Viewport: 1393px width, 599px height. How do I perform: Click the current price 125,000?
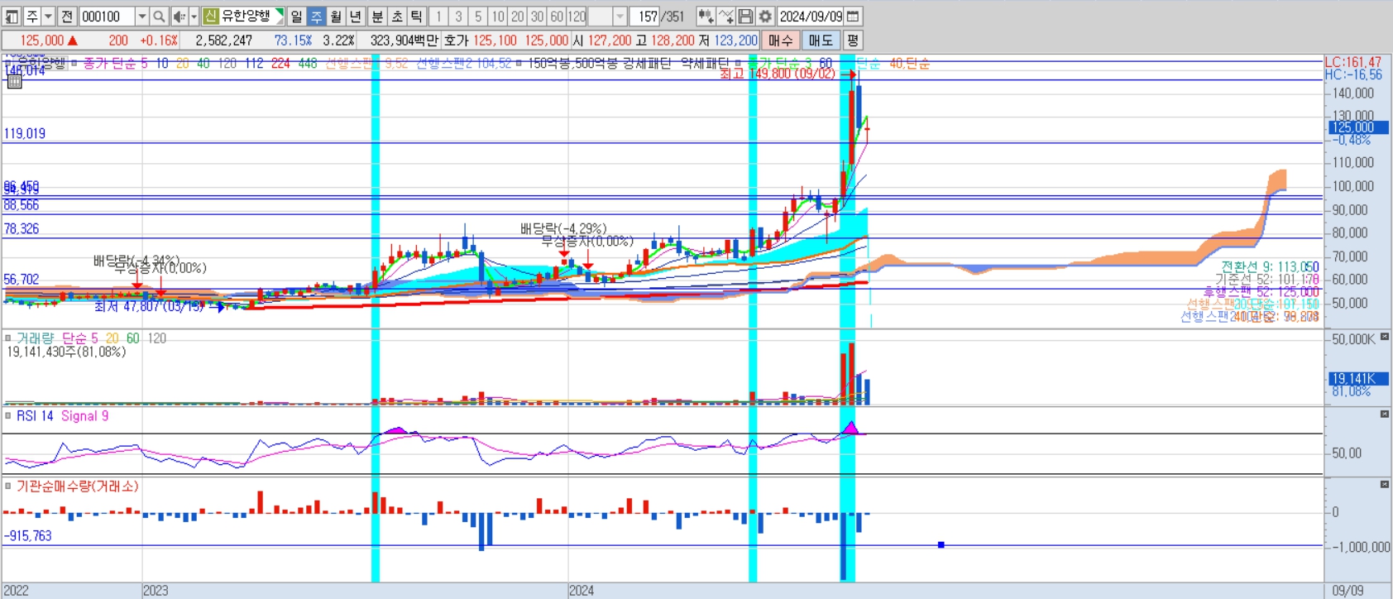click(42, 40)
